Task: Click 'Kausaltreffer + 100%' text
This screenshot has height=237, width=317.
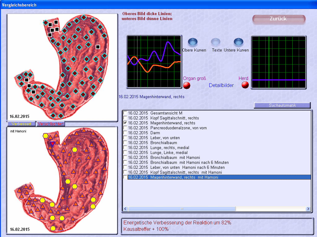Action: (146, 229)
